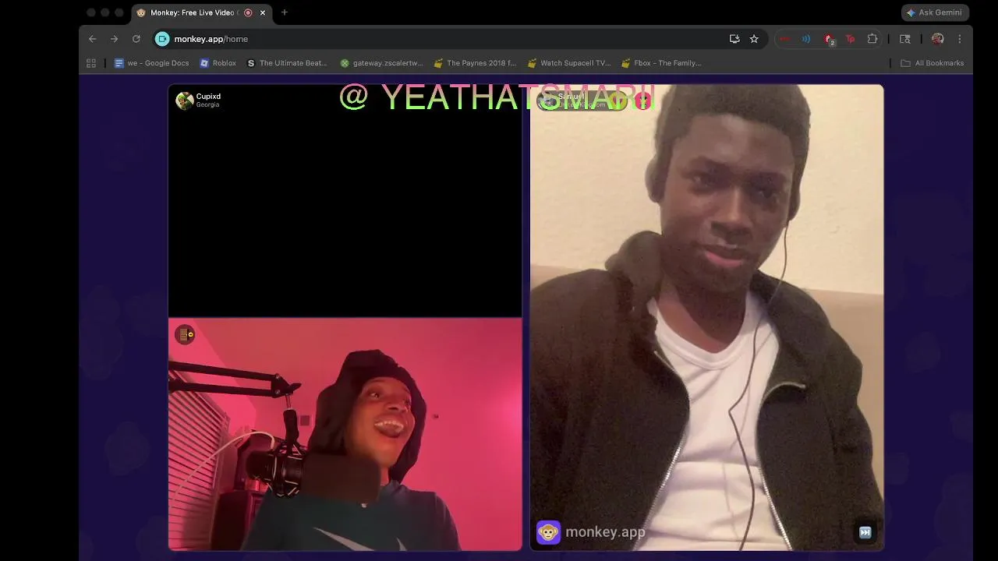998x561 pixels.
Task: Open the Tp extension icon
Action: click(850, 39)
